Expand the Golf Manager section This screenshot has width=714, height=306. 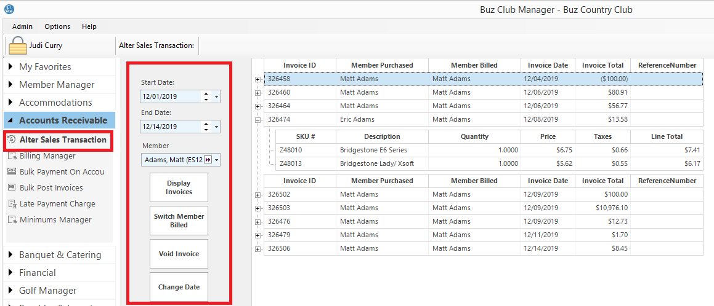[x=11, y=291]
